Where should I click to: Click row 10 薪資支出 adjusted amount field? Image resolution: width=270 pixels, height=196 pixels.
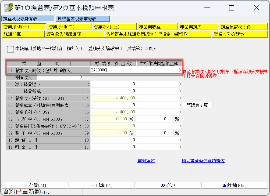click(159, 140)
